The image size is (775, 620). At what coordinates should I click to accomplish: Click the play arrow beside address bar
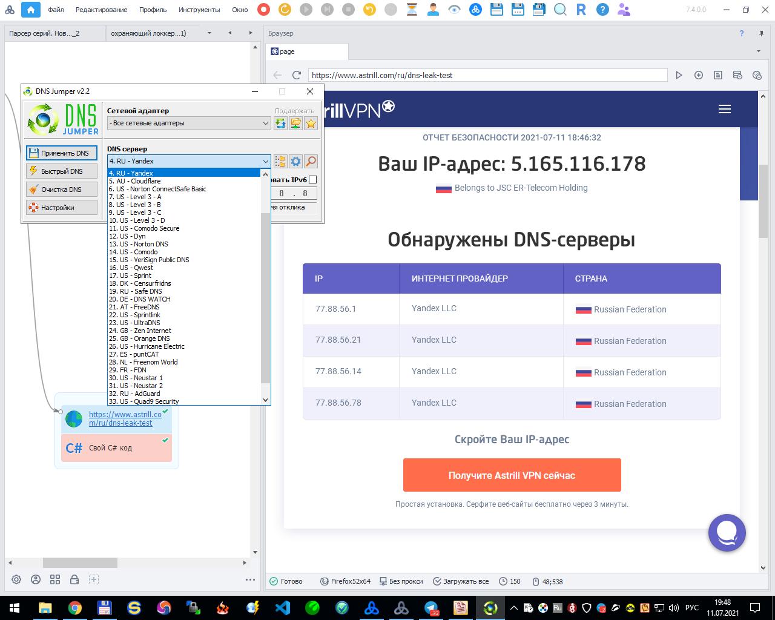click(679, 75)
